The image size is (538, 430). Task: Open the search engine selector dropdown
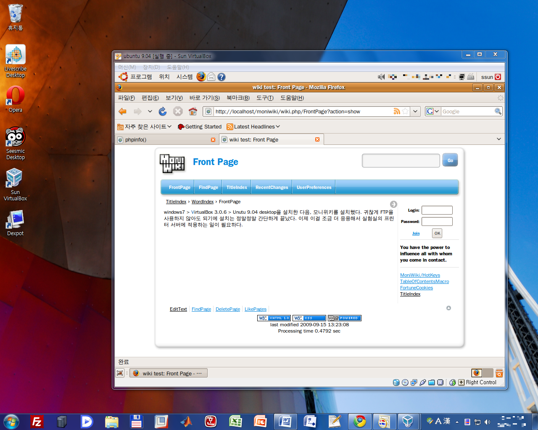[433, 111]
